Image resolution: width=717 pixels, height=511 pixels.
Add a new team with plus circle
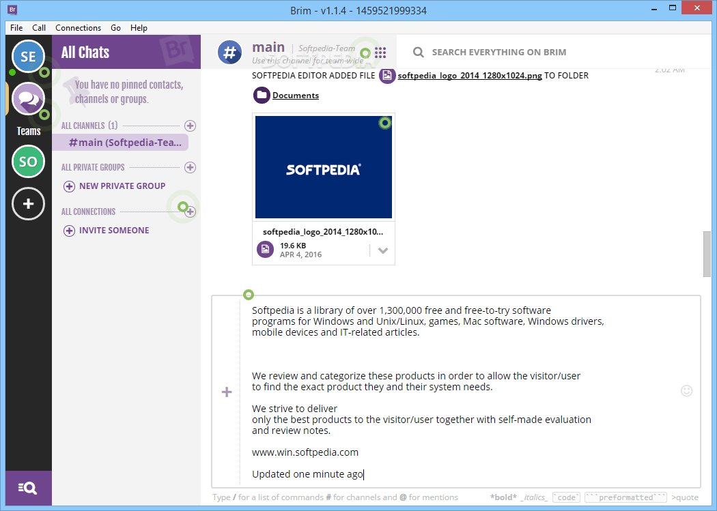pos(29,204)
